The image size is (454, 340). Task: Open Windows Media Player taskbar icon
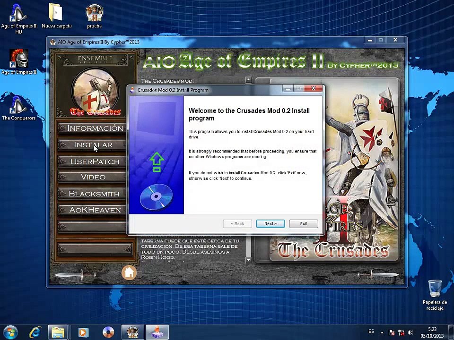(83, 332)
